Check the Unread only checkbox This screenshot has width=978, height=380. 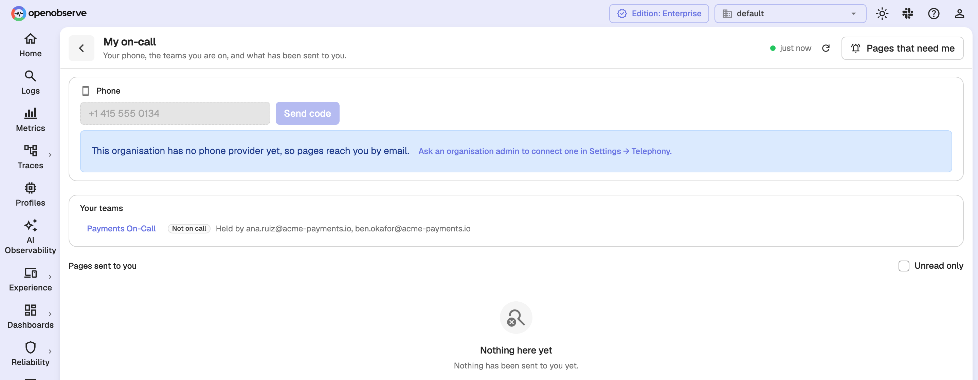(904, 266)
